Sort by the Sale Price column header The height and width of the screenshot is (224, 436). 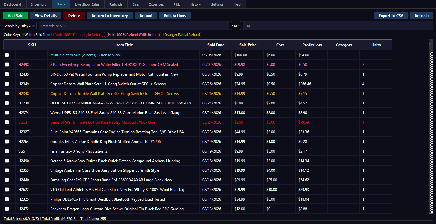(x=248, y=45)
